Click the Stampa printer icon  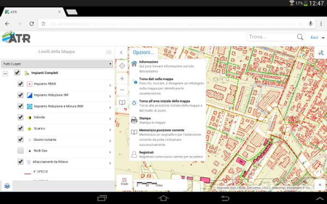134,120
